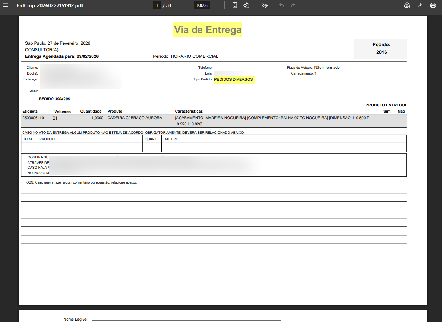
Task: Click the empty cell under MOTIVO
Action: [284, 147]
